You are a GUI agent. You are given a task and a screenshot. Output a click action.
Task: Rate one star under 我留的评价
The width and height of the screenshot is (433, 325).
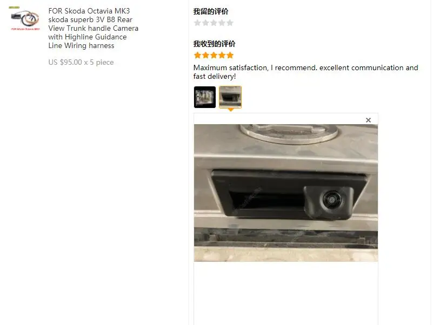click(x=197, y=23)
